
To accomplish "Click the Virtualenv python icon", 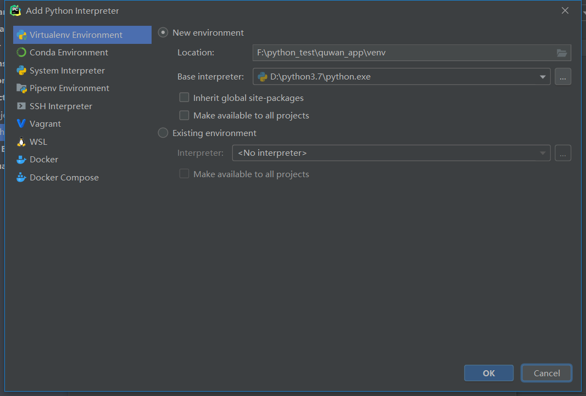I will (x=21, y=35).
